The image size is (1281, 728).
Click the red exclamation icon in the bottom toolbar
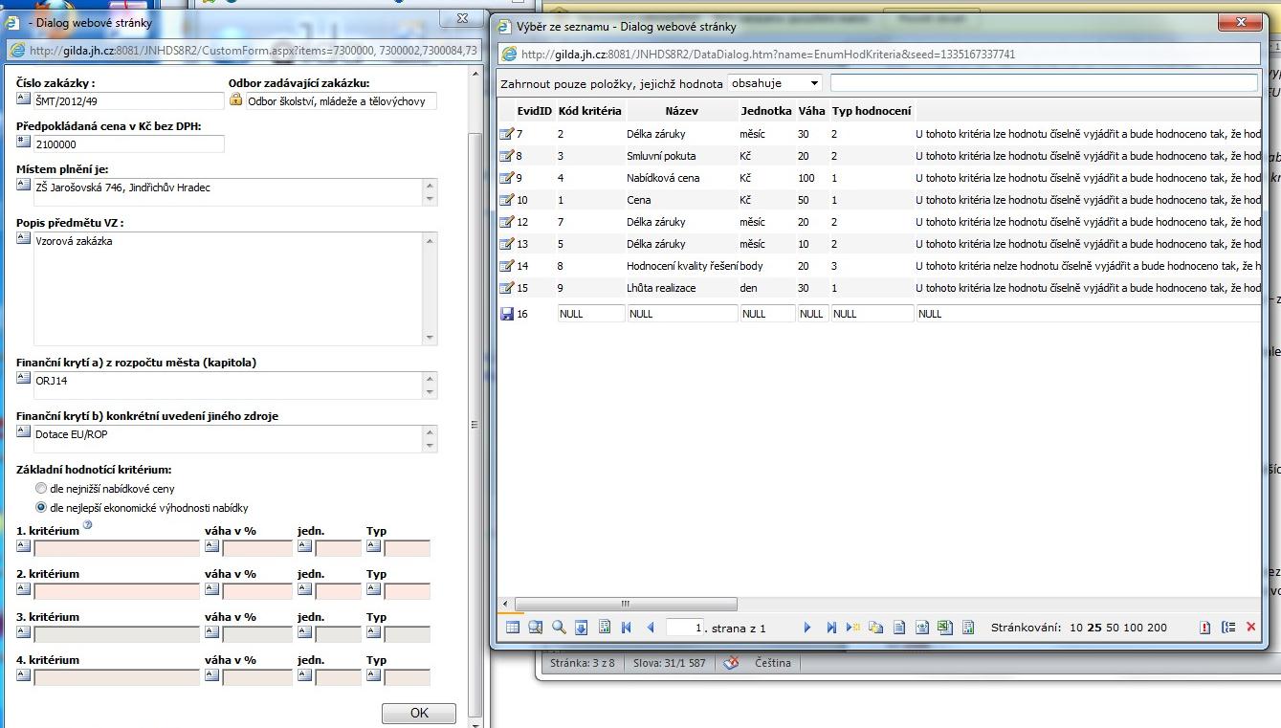[1204, 628]
